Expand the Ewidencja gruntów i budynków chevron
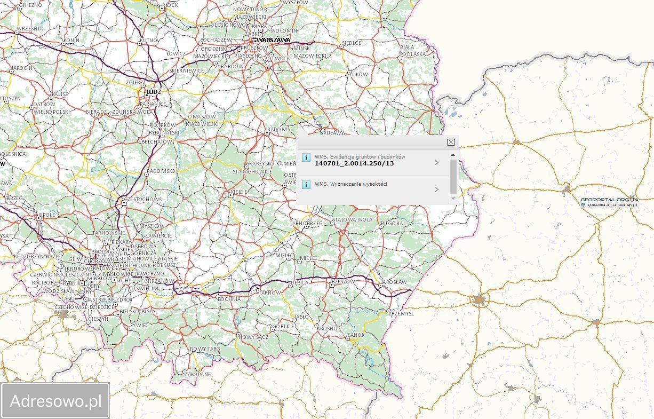The height and width of the screenshot is (419, 654). coord(437,162)
